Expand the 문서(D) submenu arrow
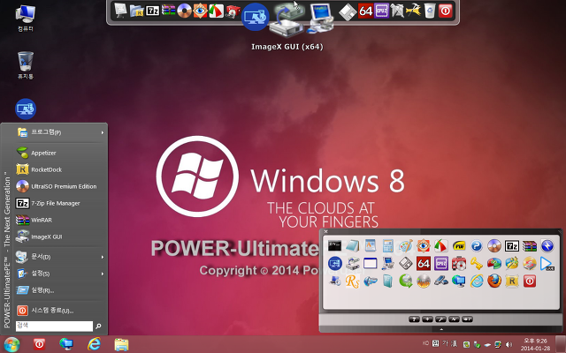The height and width of the screenshot is (353, 566). [x=103, y=257]
